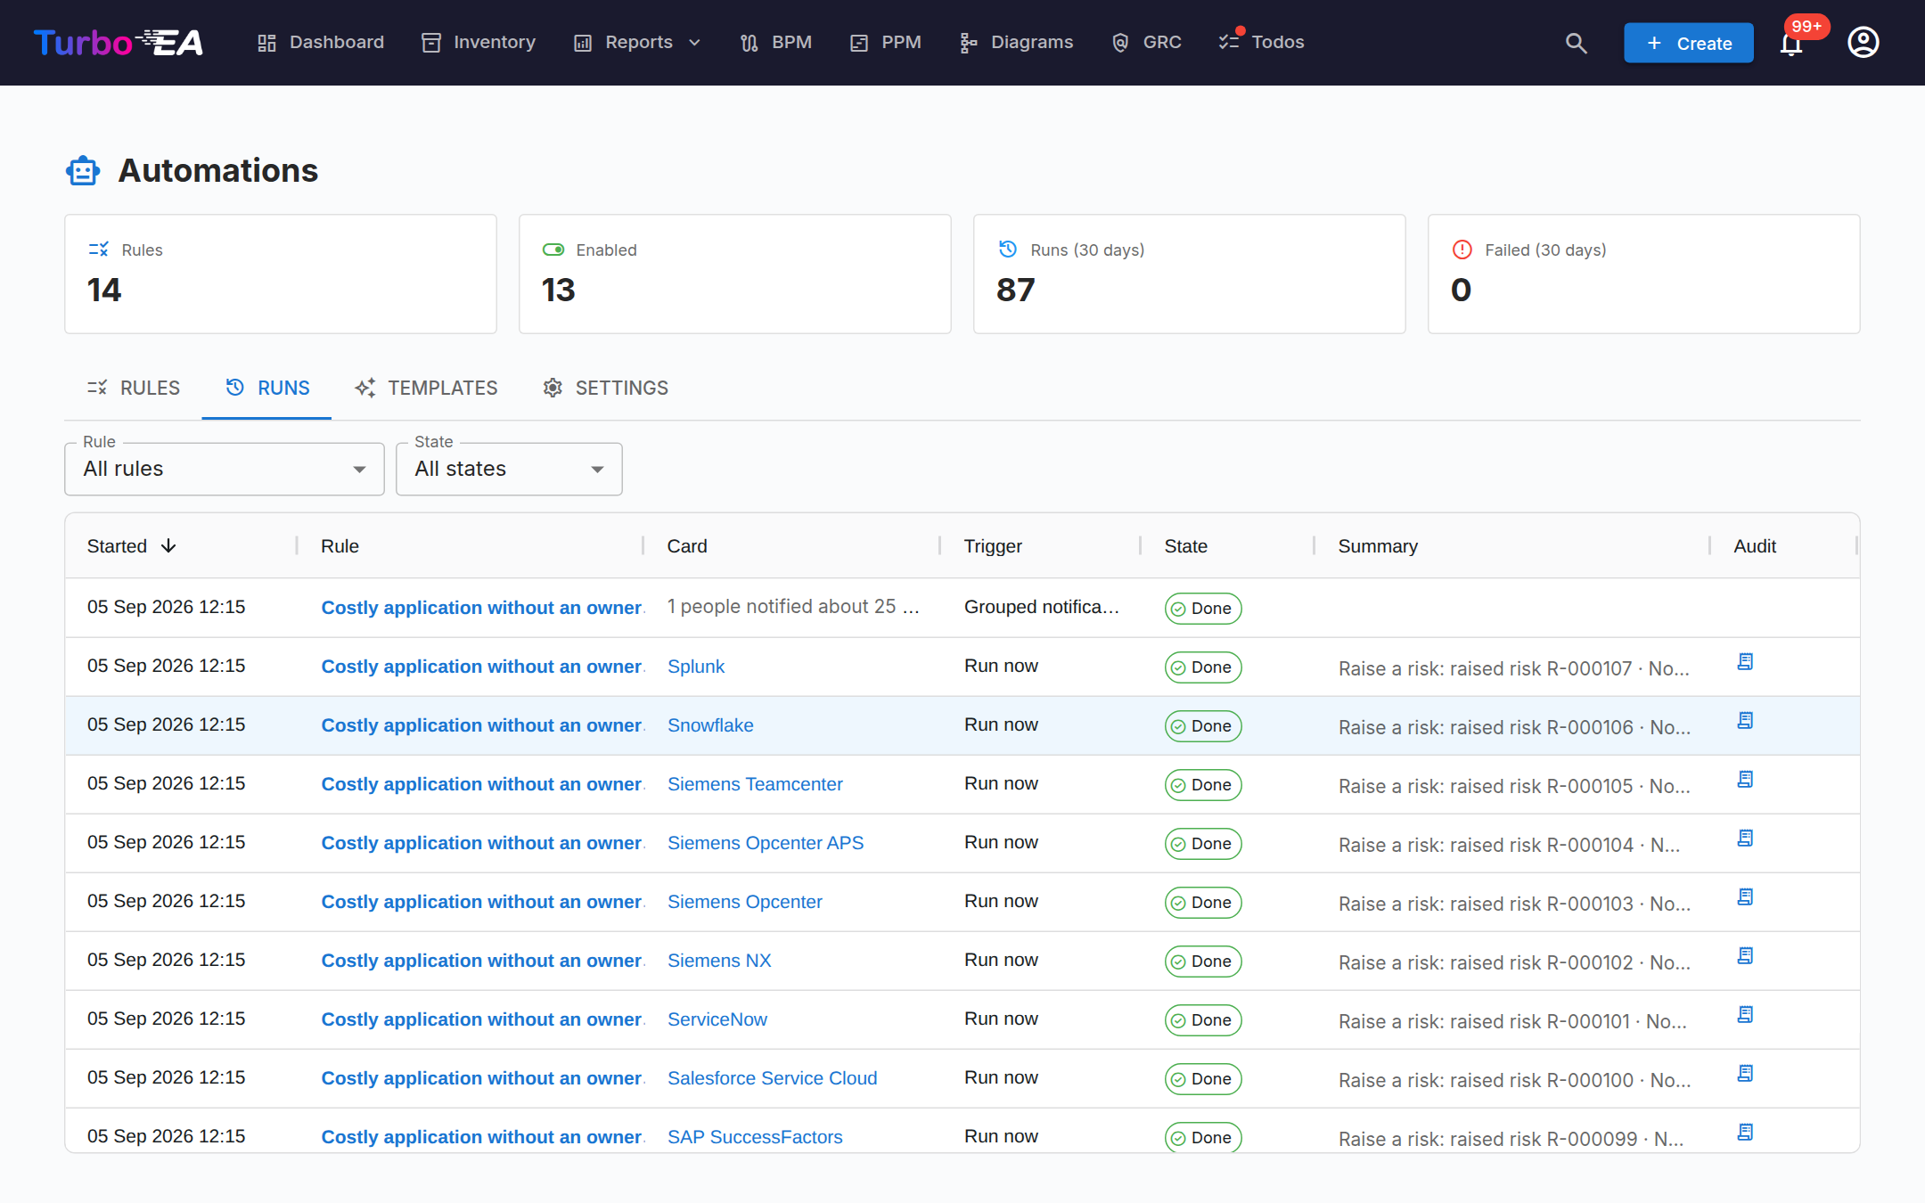Open audit log for Salesforce Service Cloud run

1745,1074
